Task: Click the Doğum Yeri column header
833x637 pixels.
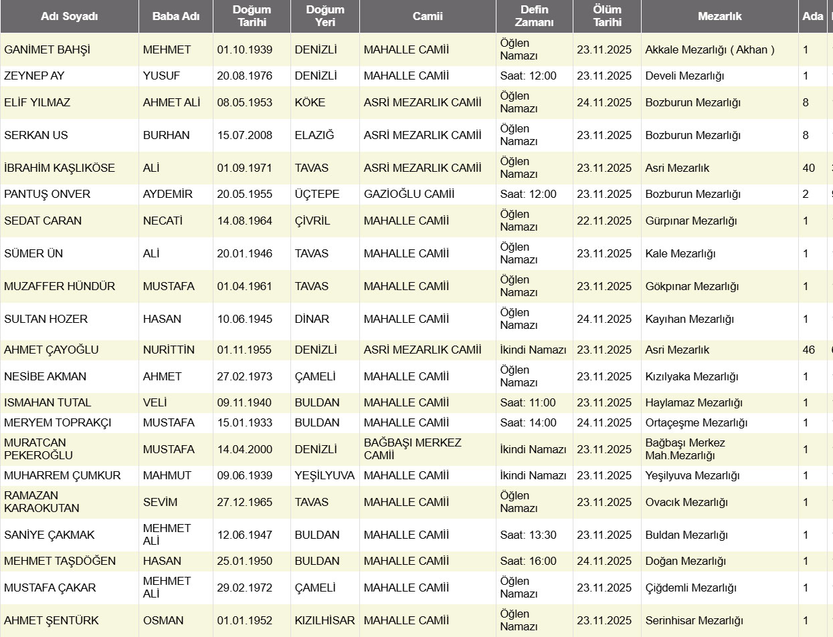Action: tap(325, 16)
